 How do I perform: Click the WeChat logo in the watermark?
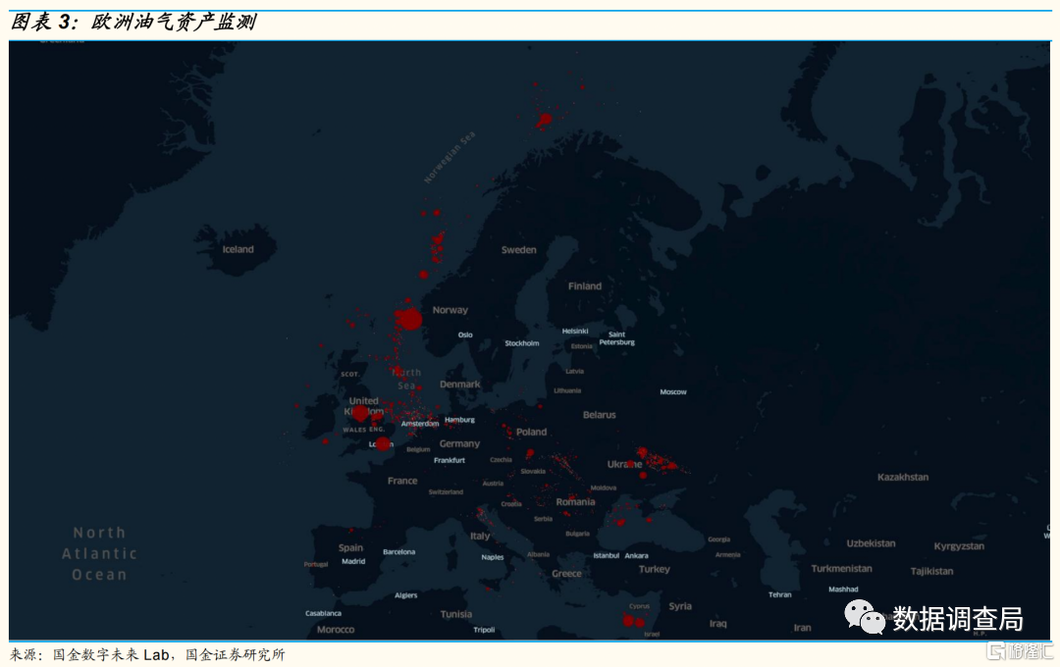pyautogui.click(x=865, y=618)
